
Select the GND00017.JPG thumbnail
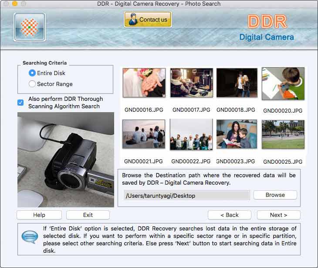tap(191, 82)
